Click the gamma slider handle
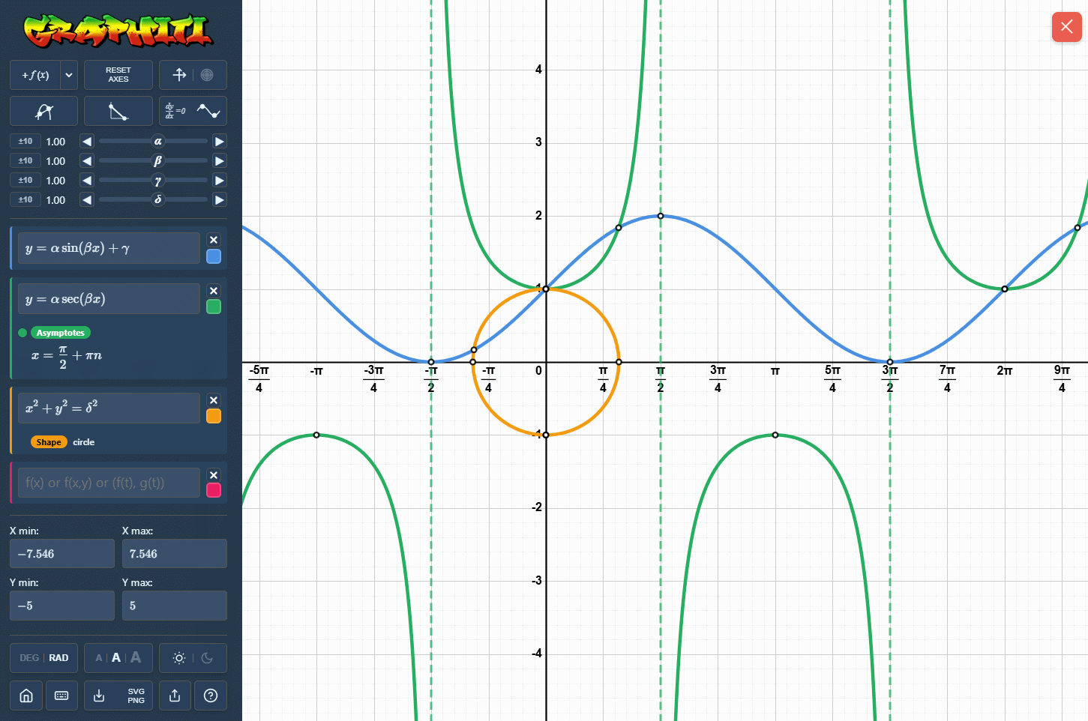 coord(158,180)
